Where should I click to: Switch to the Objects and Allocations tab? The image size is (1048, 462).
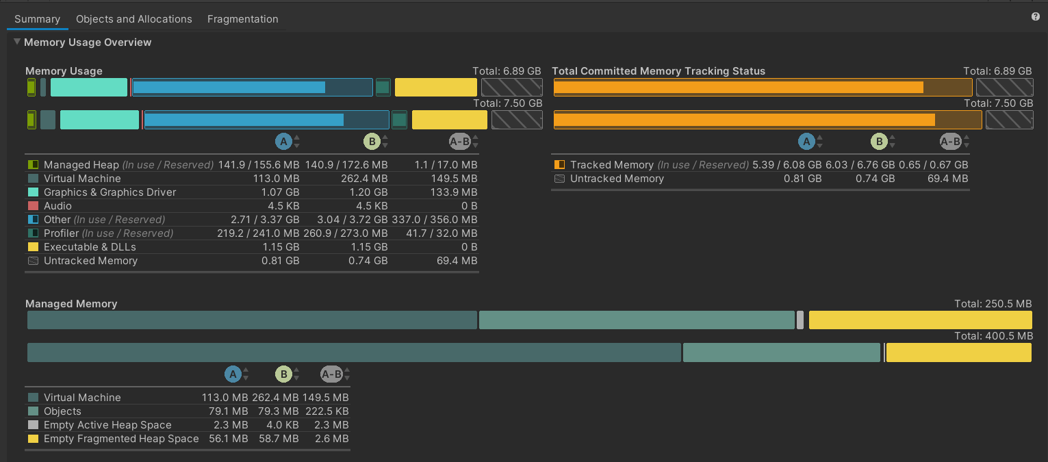(x=133, y=18)
